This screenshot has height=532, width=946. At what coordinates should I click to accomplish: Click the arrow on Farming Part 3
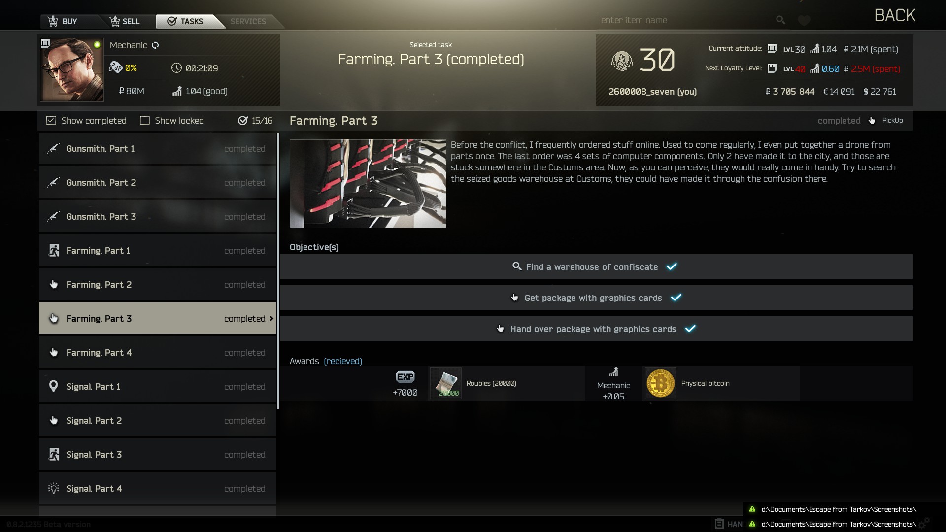(x=271, y=319)
